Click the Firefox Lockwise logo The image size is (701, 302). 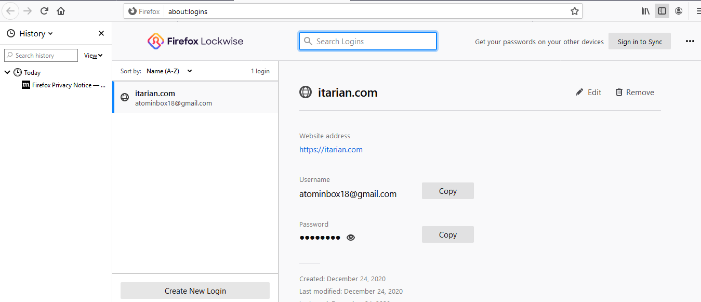(195, 41)
